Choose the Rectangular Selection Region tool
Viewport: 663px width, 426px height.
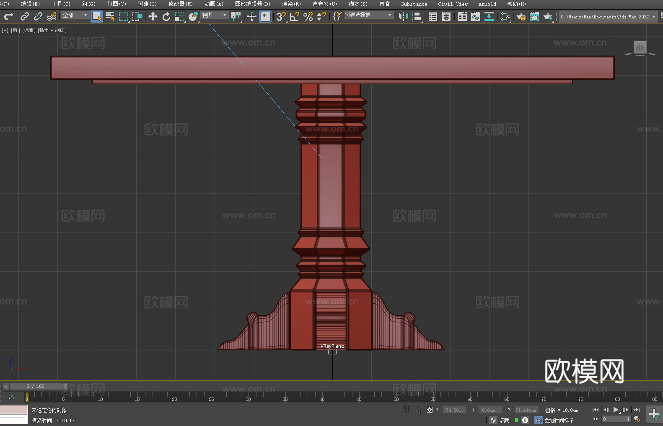pyautogui.click(x=124, y=17)
